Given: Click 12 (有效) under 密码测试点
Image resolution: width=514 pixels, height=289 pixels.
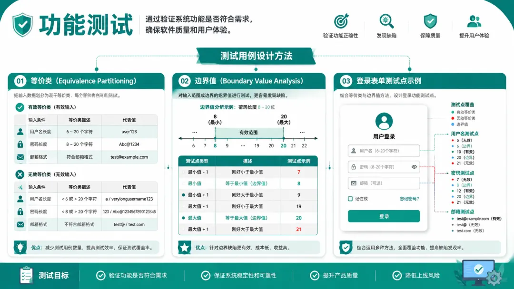Looking at the screenshot, I should tap(465, 191).
